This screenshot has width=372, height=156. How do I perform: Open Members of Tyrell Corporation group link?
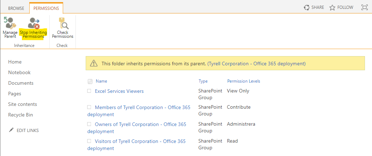click(139, 111)
